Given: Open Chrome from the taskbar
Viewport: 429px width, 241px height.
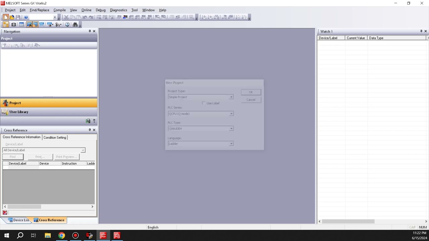Looking at the screenshot, I should tap(61, 236).
